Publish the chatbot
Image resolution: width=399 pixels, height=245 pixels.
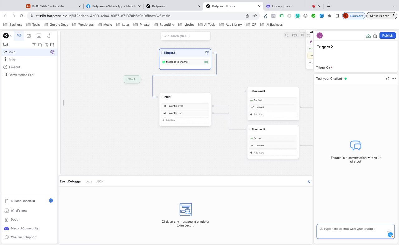point(387,36)
